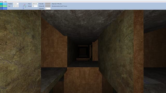The height and width of the screenshot is (93, 166).
Task: Click the 'Position' label
Action: [10, 4]
